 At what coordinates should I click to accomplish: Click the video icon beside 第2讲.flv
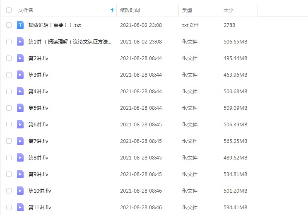point(20,58)
